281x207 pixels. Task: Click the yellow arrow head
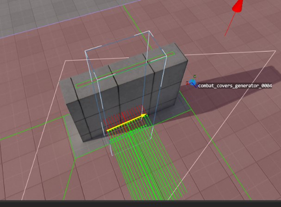coord(144,116)
